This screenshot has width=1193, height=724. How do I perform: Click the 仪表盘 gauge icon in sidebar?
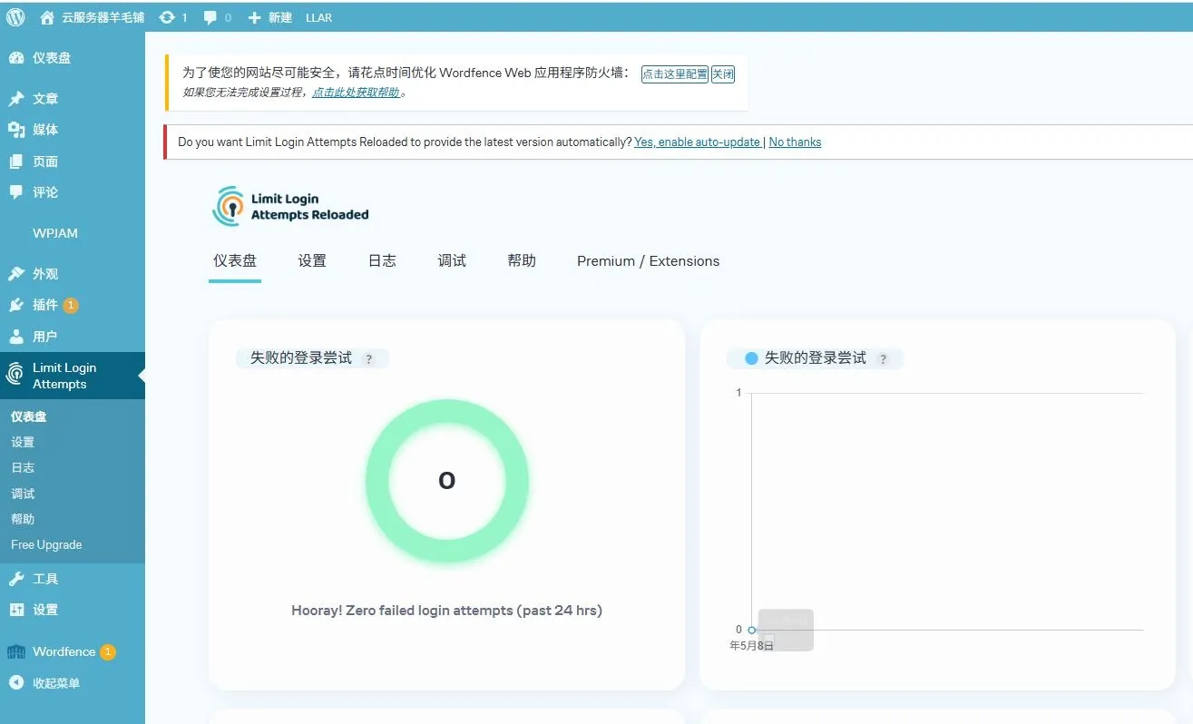[16, 58]
